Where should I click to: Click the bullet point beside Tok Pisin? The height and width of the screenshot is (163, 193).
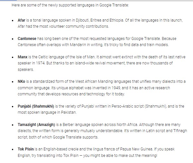(x=13, y=149)
